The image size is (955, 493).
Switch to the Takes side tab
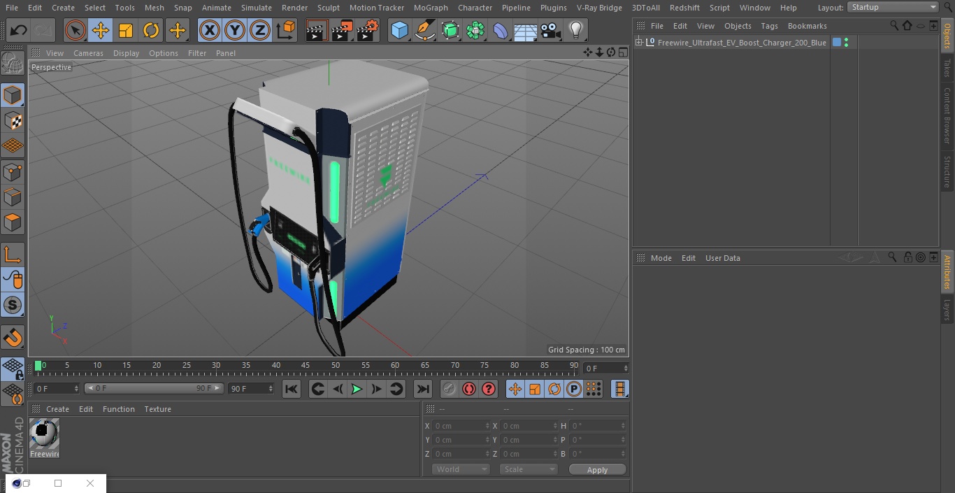point(947,68)
